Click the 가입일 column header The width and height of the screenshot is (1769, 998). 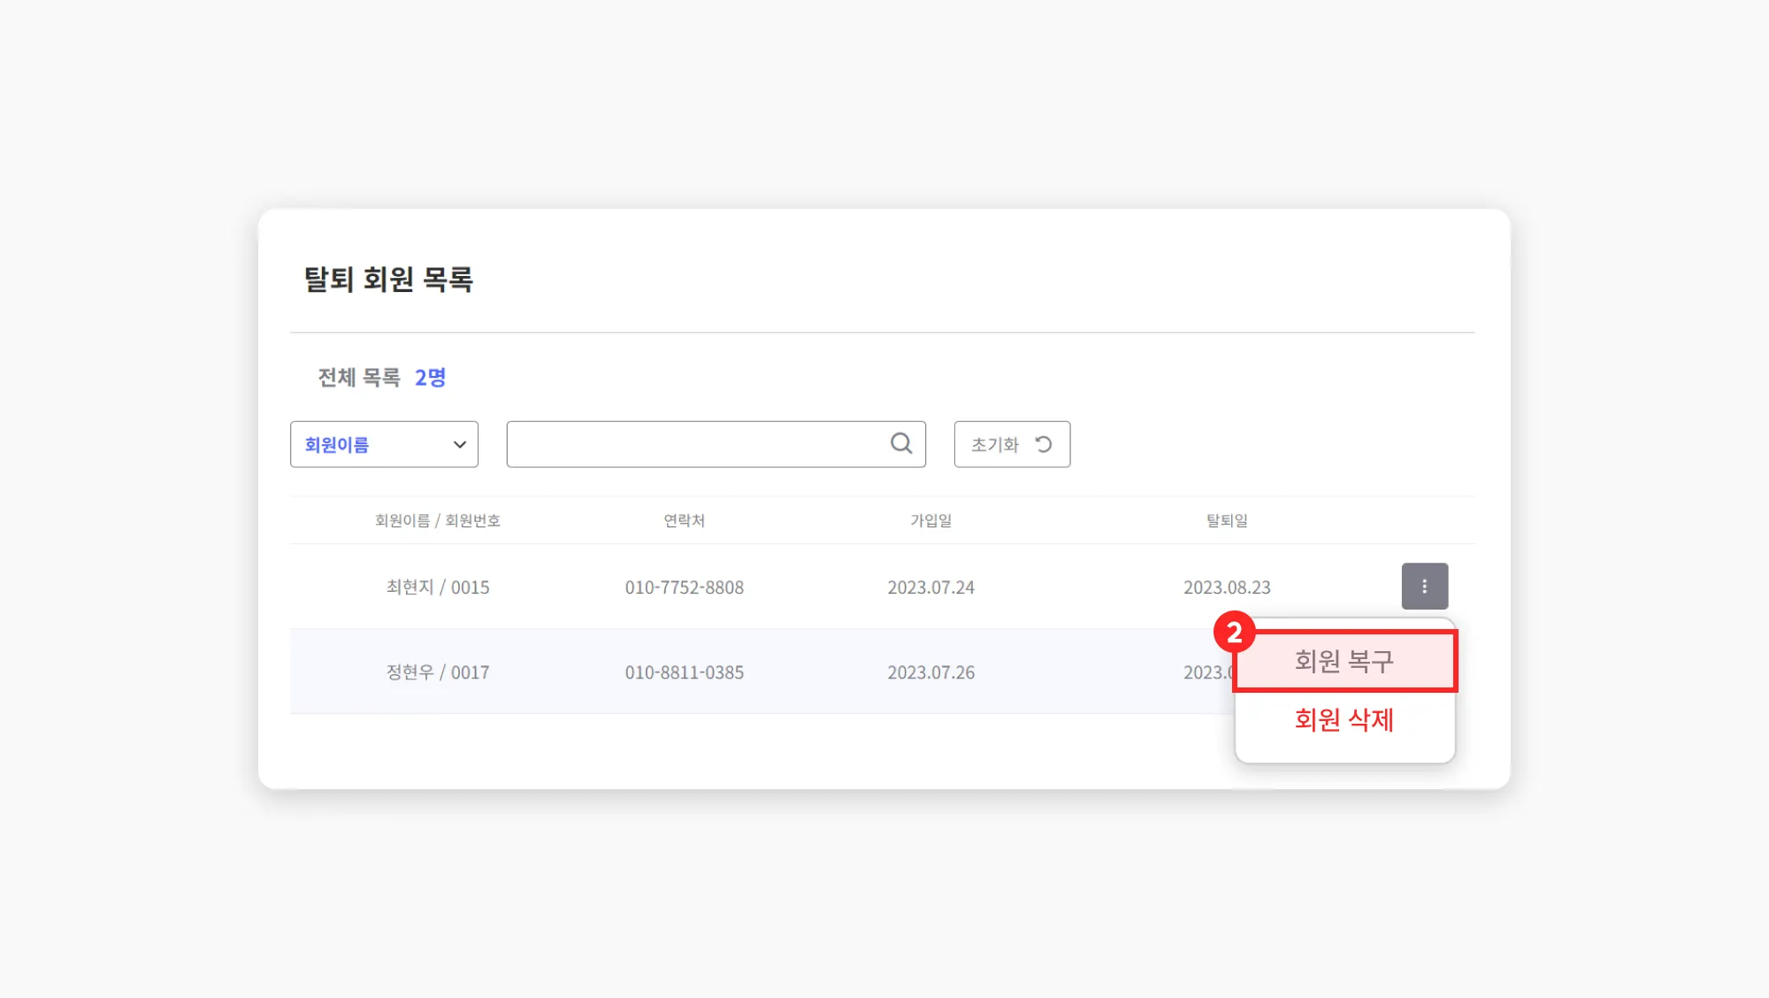(930, 520)
